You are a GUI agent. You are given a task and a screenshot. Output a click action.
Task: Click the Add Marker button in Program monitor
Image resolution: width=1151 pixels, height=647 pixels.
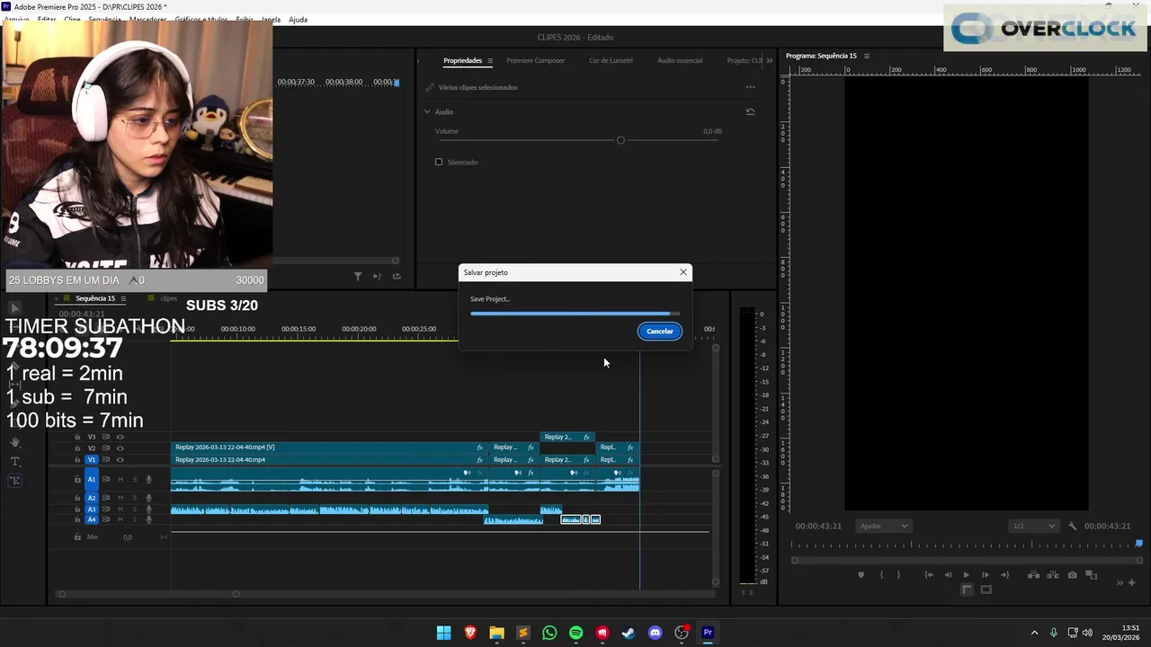(x=861, y=575)
